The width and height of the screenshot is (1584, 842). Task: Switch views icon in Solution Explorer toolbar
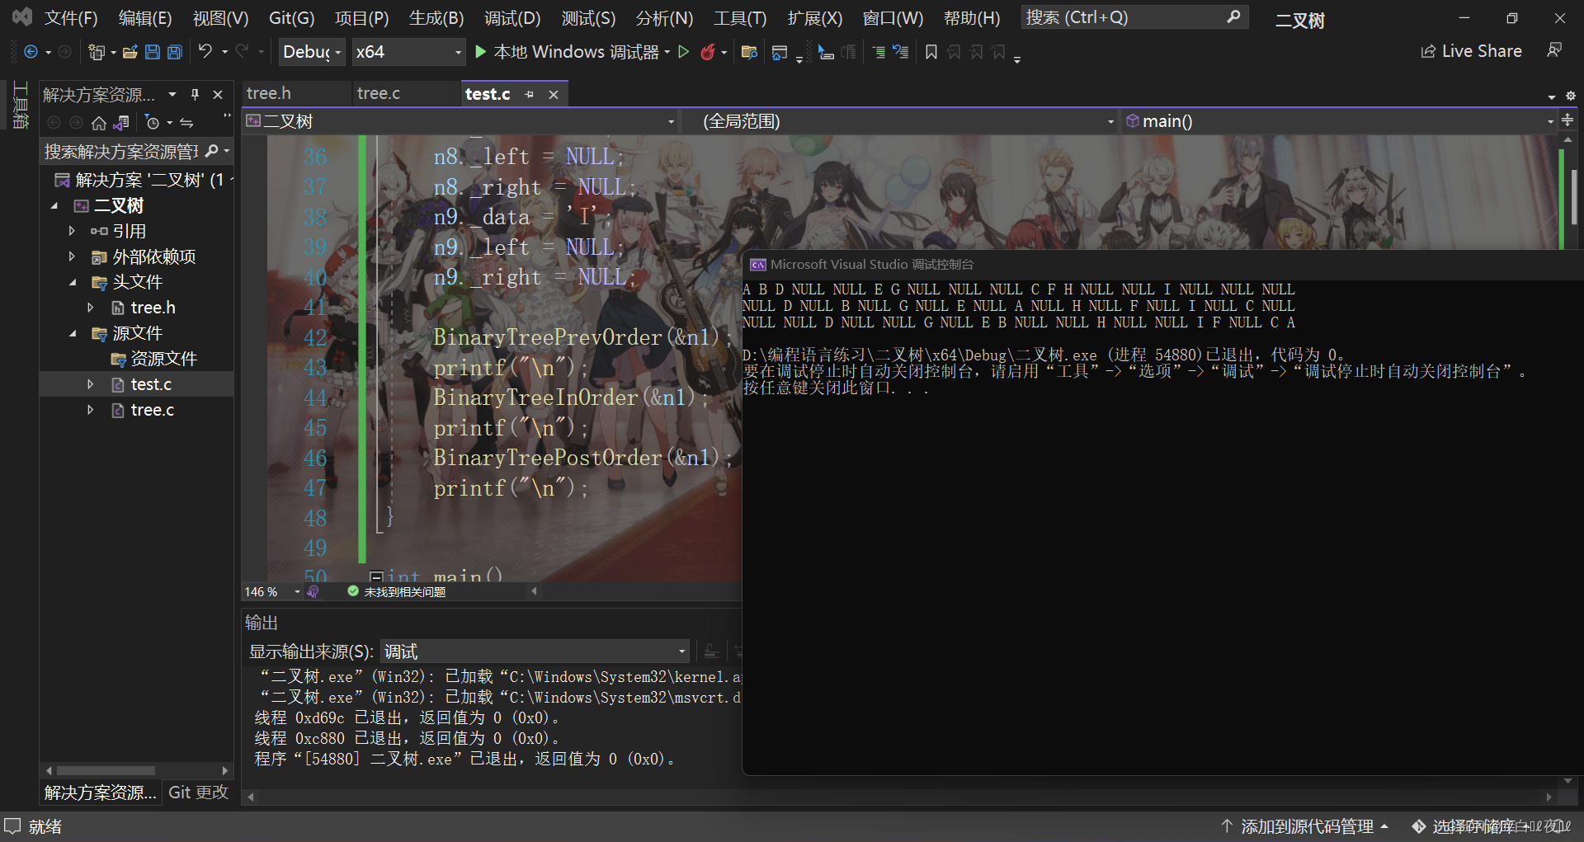click(121, 123)
